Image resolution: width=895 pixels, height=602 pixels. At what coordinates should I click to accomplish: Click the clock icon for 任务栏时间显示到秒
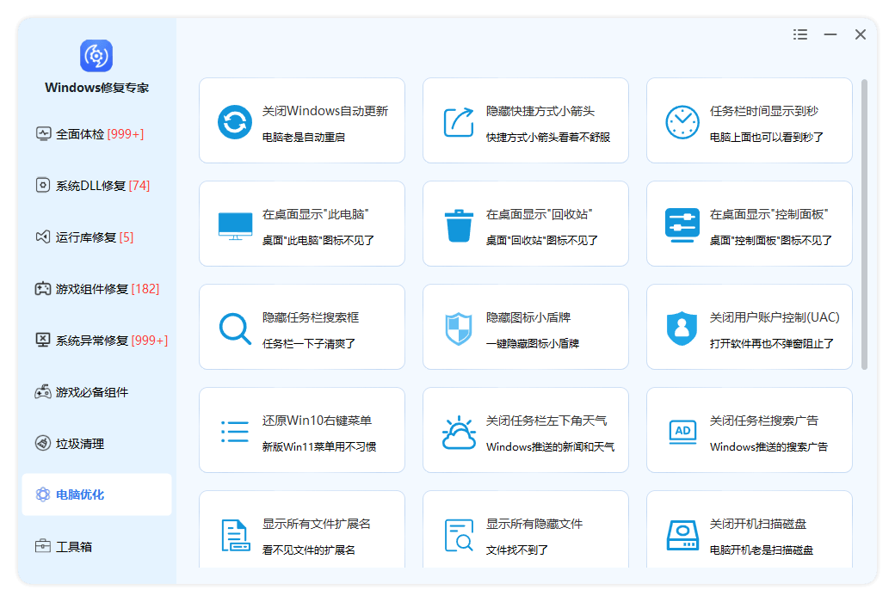[682, 122]
